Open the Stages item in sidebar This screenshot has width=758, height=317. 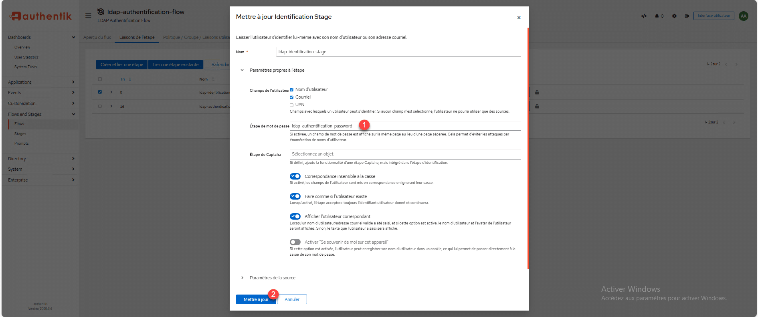20,134
